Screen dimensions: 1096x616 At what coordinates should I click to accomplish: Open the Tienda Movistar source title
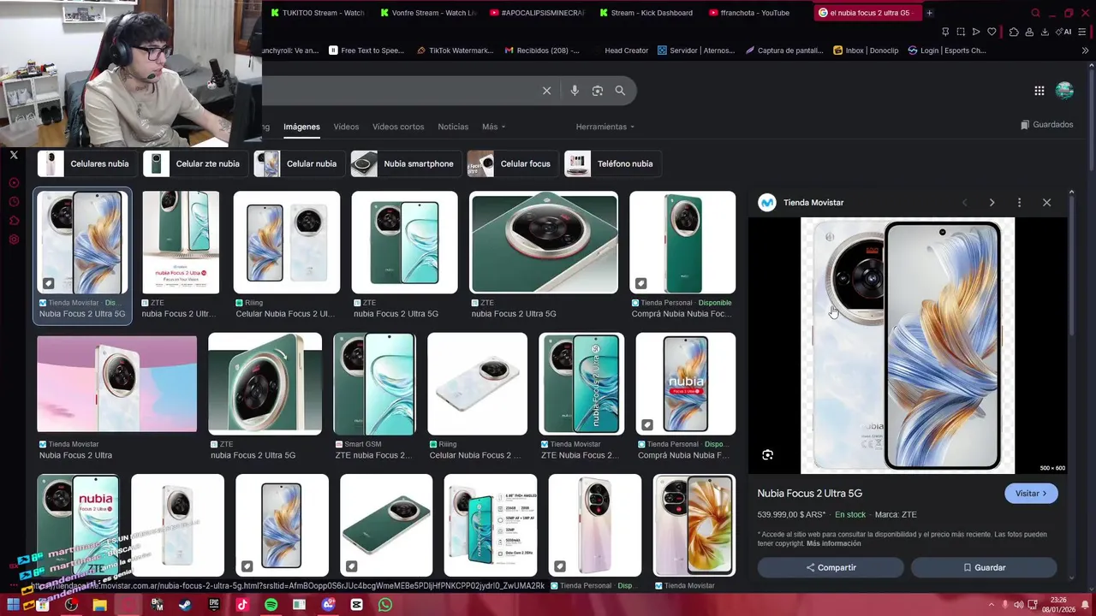tap(813, 203)
